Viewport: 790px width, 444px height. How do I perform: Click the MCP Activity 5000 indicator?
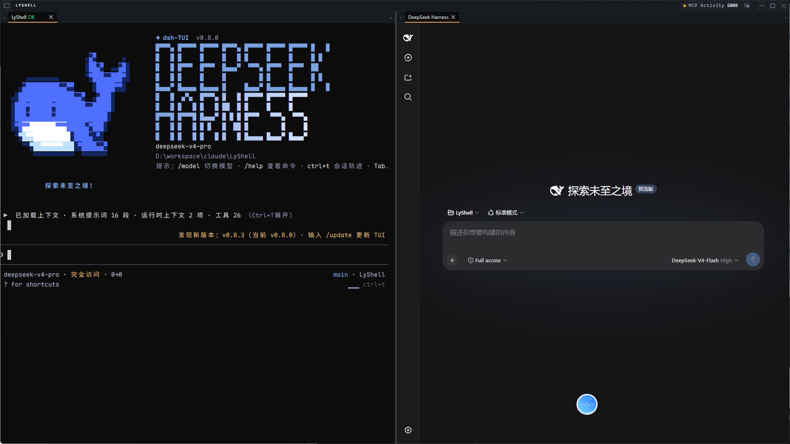coord(710,6)
